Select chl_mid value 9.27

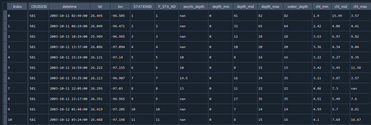[341, 57]
